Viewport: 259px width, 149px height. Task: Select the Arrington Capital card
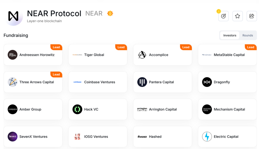(163, 109)
